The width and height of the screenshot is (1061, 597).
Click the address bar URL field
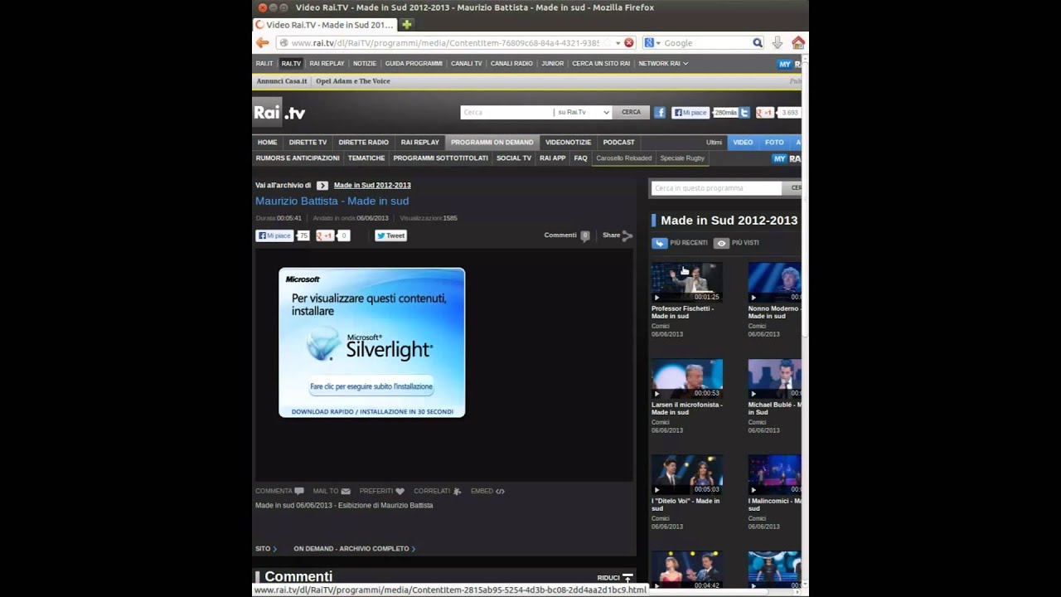[x=445, y=43]
